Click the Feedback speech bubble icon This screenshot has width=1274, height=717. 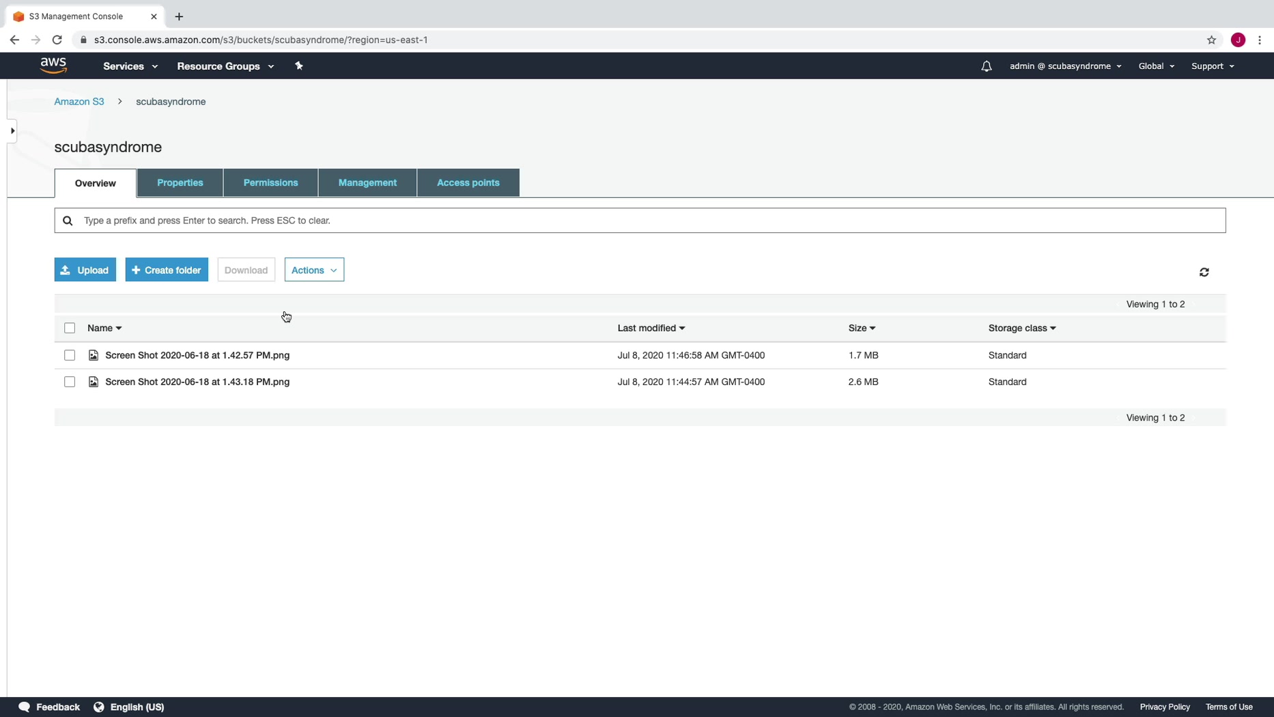click(x=25, y=707)
